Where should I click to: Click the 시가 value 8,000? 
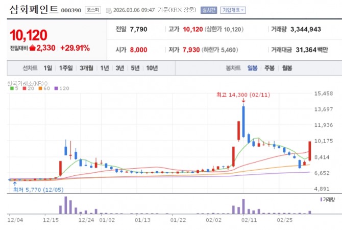click(x=138, y=50)
